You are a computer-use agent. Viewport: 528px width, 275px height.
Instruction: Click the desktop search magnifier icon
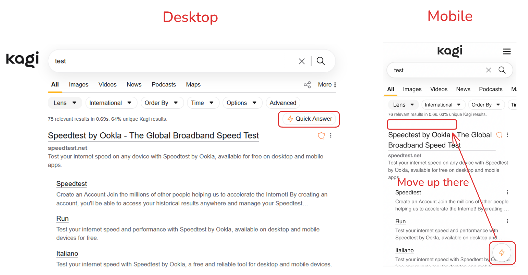coord(321,61)
